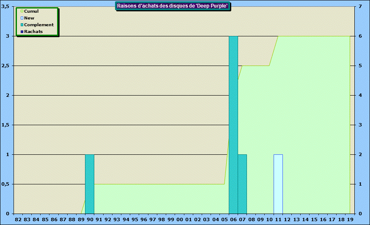Select the Complement bar at year 90
The width and height of the screenshot is (370, 225).
[90, 184]
